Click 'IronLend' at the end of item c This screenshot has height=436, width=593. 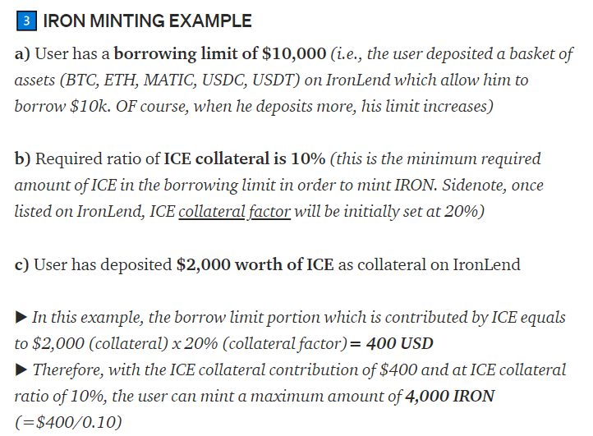click(486, 264)
